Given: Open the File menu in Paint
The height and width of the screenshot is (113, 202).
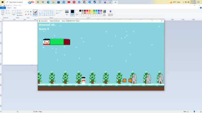Looking at the screenshot, I should coord(3,8).
